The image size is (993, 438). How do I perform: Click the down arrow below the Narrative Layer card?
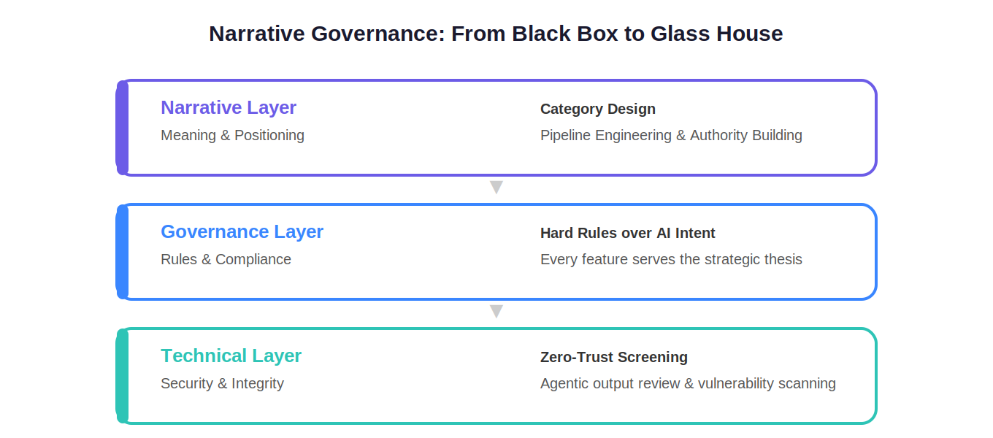(496, 187)
